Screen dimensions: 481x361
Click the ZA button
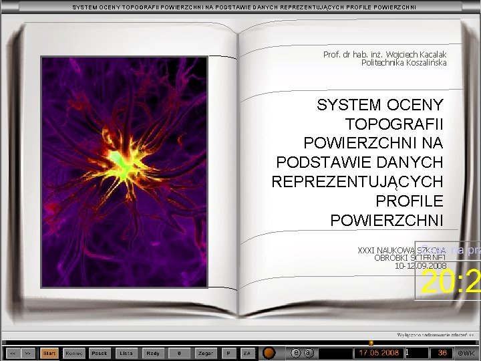pyautogui.click(x=247, y=354)
